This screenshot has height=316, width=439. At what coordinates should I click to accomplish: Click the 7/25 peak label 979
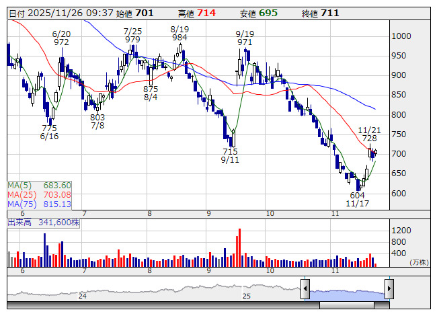point(132,40)
